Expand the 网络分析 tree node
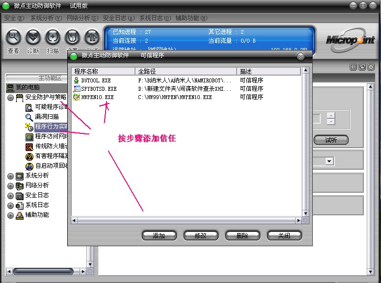381x283 pixels. pyautogui.click(x=10, y=186)
